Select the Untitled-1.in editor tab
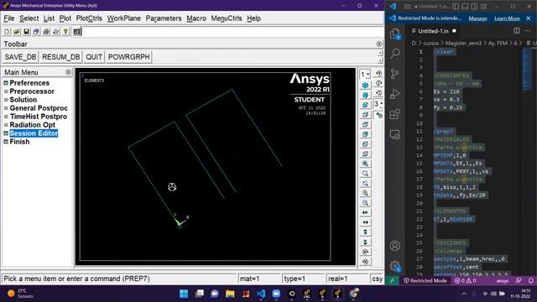Screen dimensions: 537x302 pyautogui.click(x=434, y=31)
